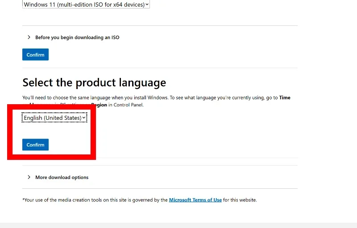The height and width of the screenshot is (228, 357).
Task: Click the "Select the product language" heading
Action: point(94,82)
